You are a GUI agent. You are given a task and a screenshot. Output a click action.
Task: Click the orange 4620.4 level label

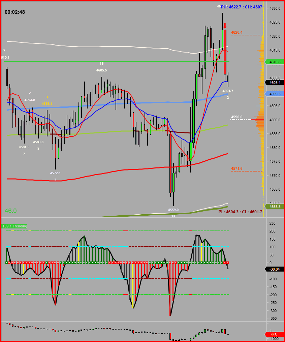[236, 32]
